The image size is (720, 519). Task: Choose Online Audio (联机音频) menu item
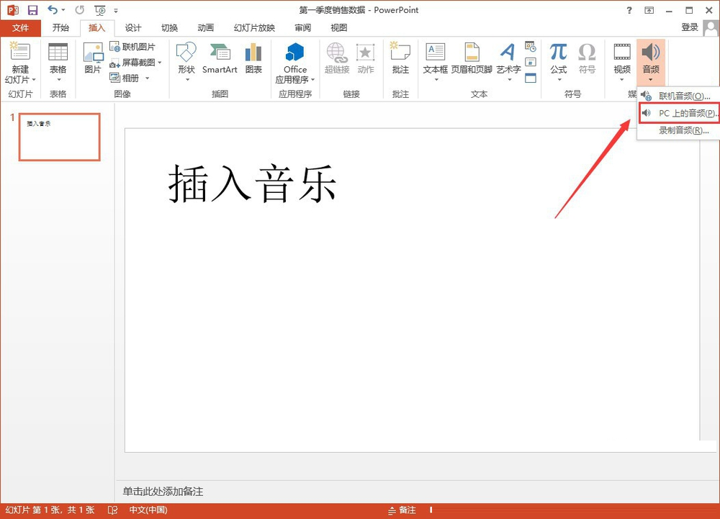coord(678,96)
